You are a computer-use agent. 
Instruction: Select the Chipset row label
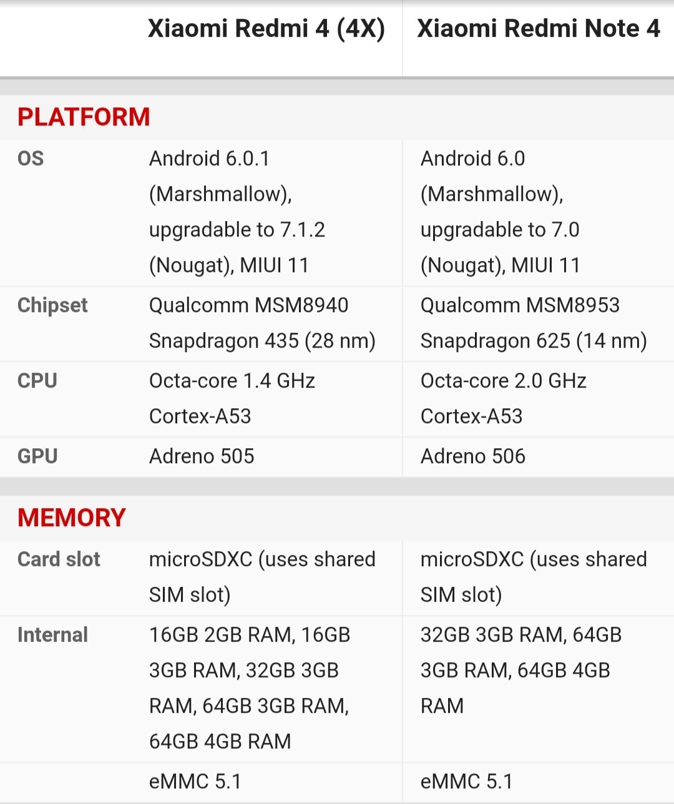(x=52, y=305)
